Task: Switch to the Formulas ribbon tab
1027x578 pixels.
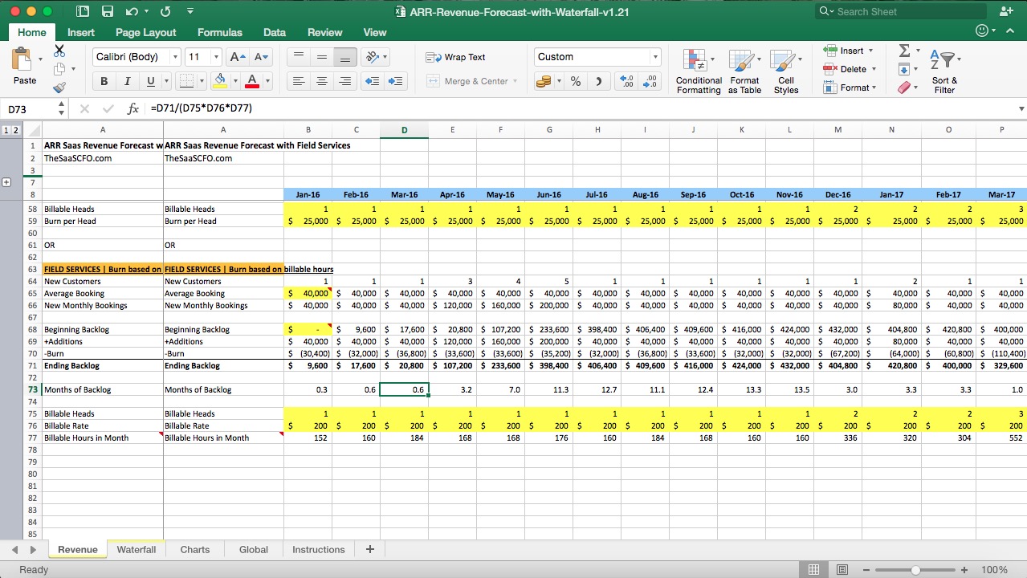Action: (219, 32)
